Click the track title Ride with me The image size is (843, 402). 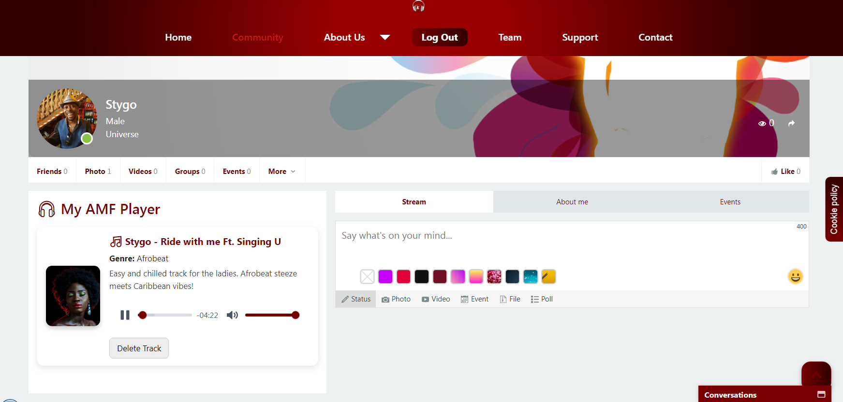coord(203,242)
